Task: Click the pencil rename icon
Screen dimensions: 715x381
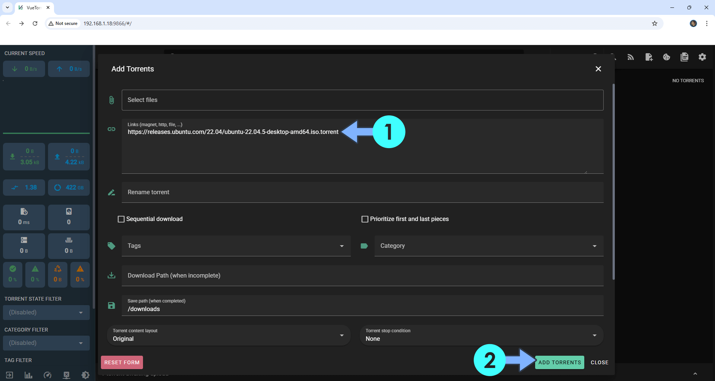Action: tap(111, 192)
